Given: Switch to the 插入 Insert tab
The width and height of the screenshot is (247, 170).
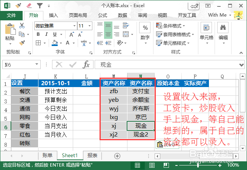Looking at the screenshot, I should point(54,15).
